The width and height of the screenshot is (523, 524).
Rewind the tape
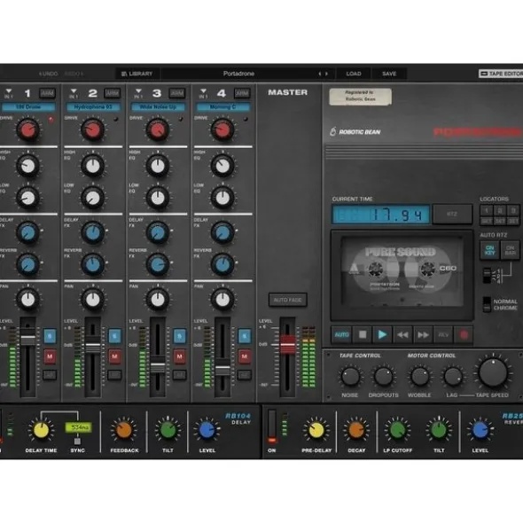(x=402, y=334)
